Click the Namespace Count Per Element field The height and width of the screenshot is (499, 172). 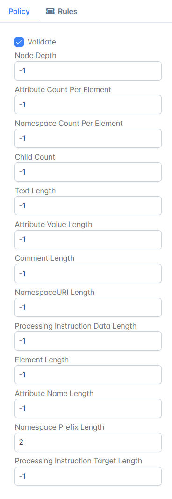click(88, 139)
